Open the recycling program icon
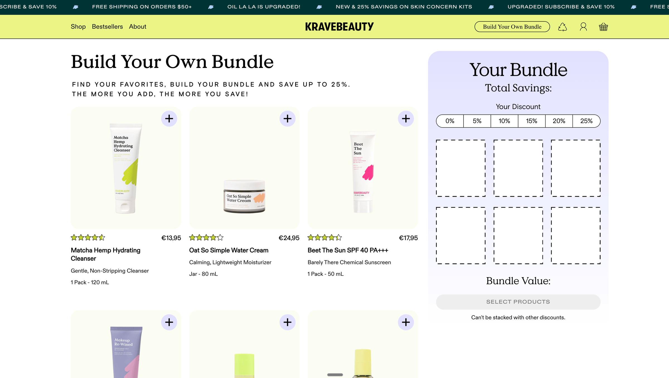Image resolution: width=669 pixels, height=378 pixels. [x=563, y=27]
